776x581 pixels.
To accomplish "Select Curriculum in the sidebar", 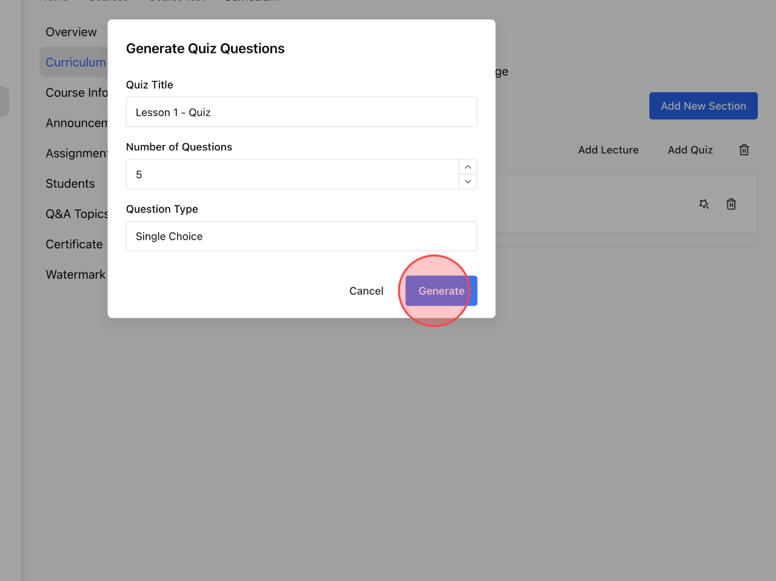I will (75, 62).
